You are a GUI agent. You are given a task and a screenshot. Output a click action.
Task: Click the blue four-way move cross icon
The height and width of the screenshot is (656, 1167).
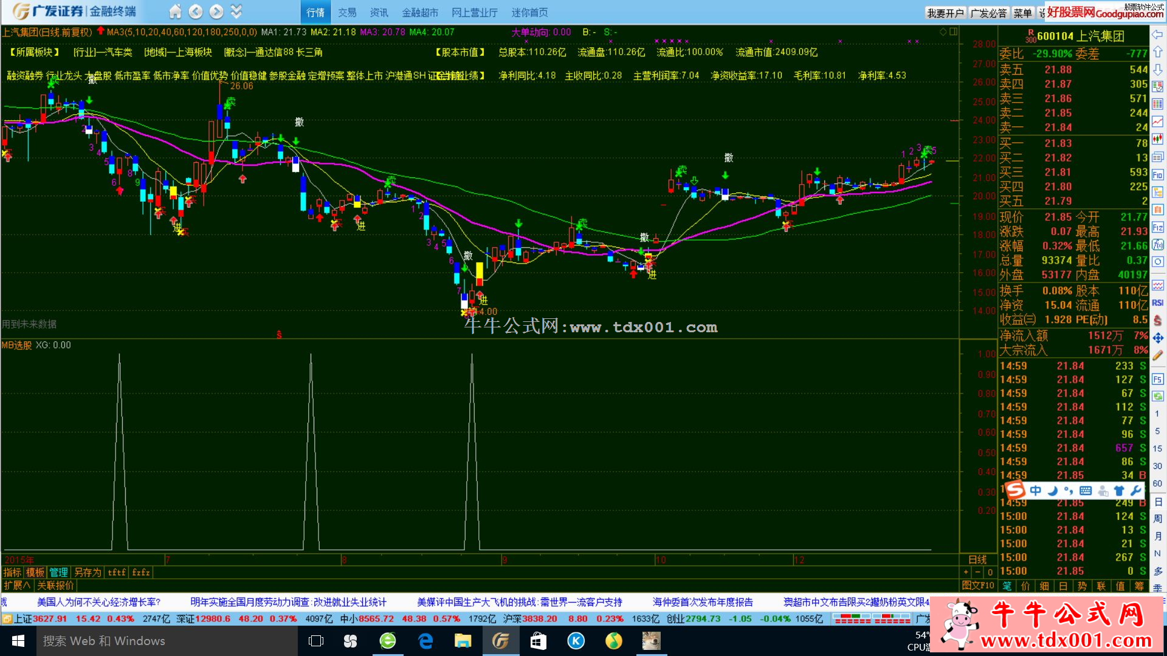point(1157,338)
